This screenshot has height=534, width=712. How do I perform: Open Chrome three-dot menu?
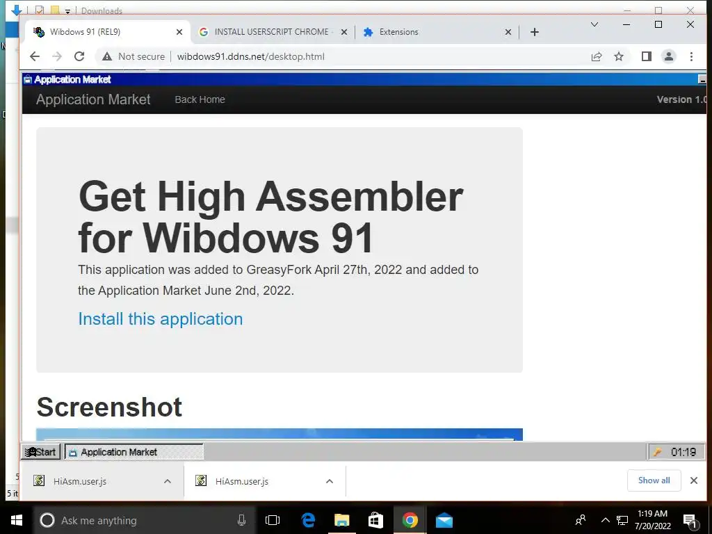click(x=691, y=56)
